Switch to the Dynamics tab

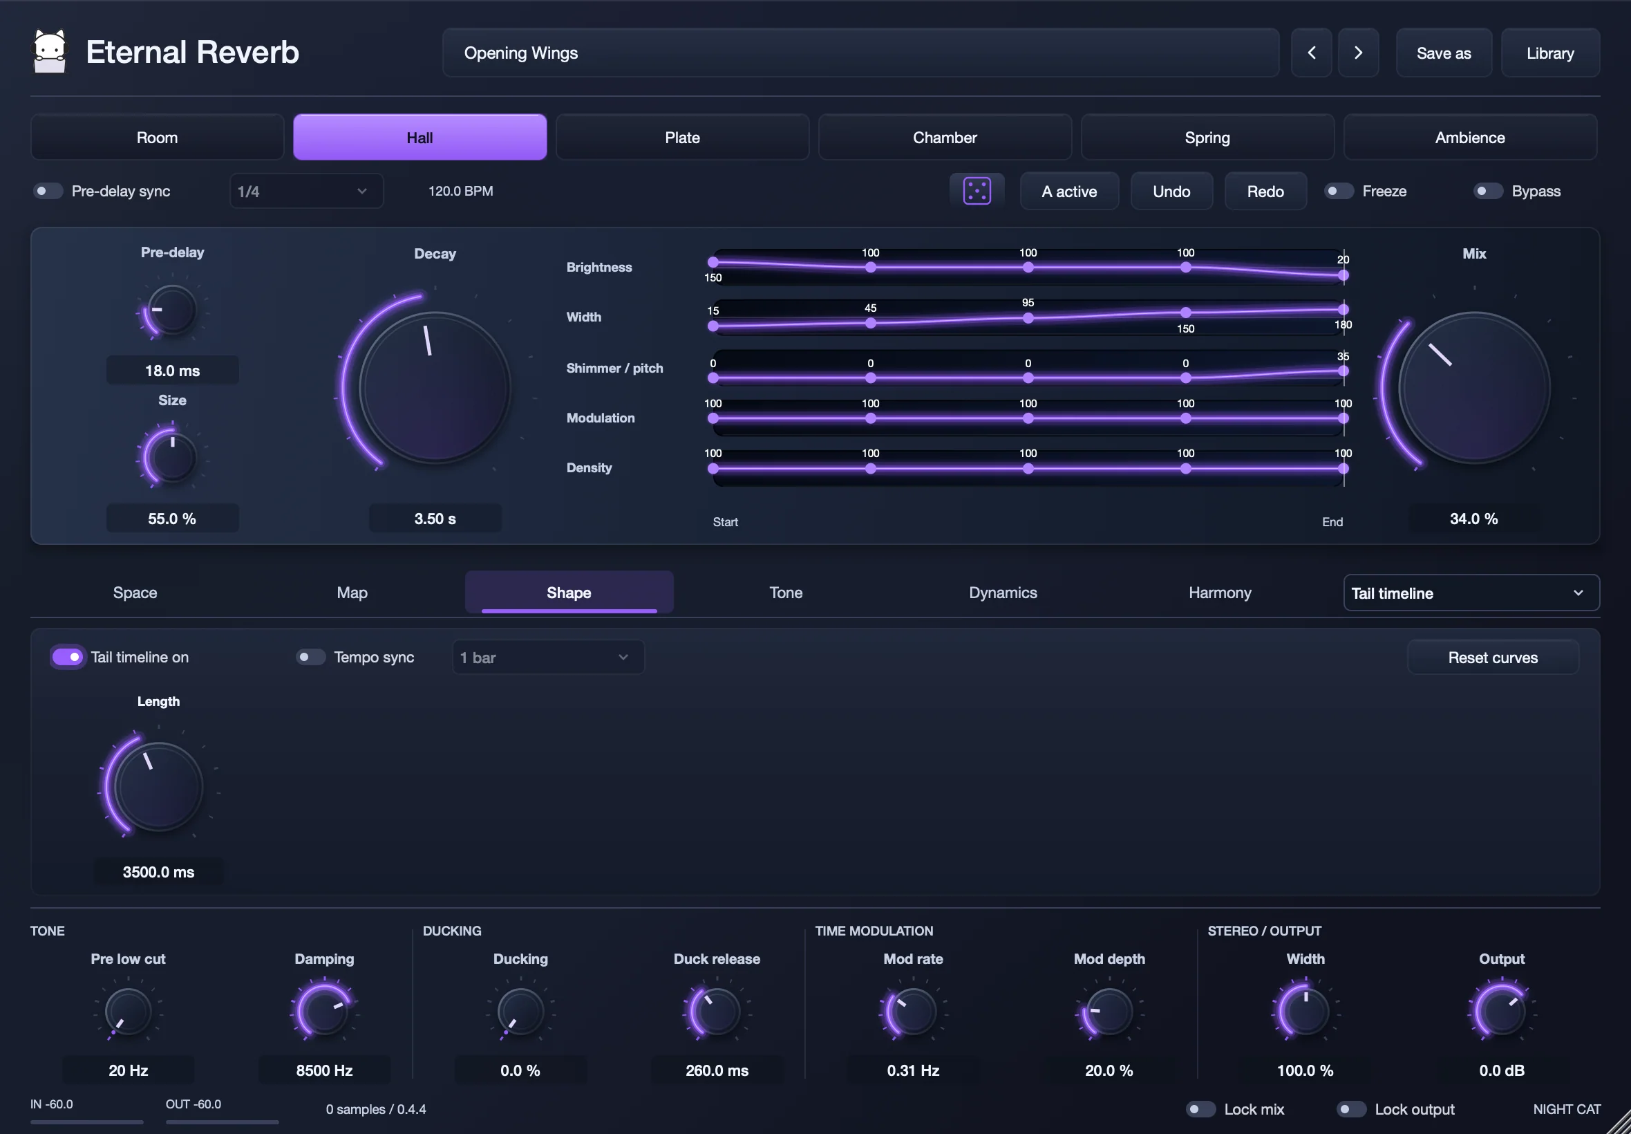click(x=1003, y=593)
